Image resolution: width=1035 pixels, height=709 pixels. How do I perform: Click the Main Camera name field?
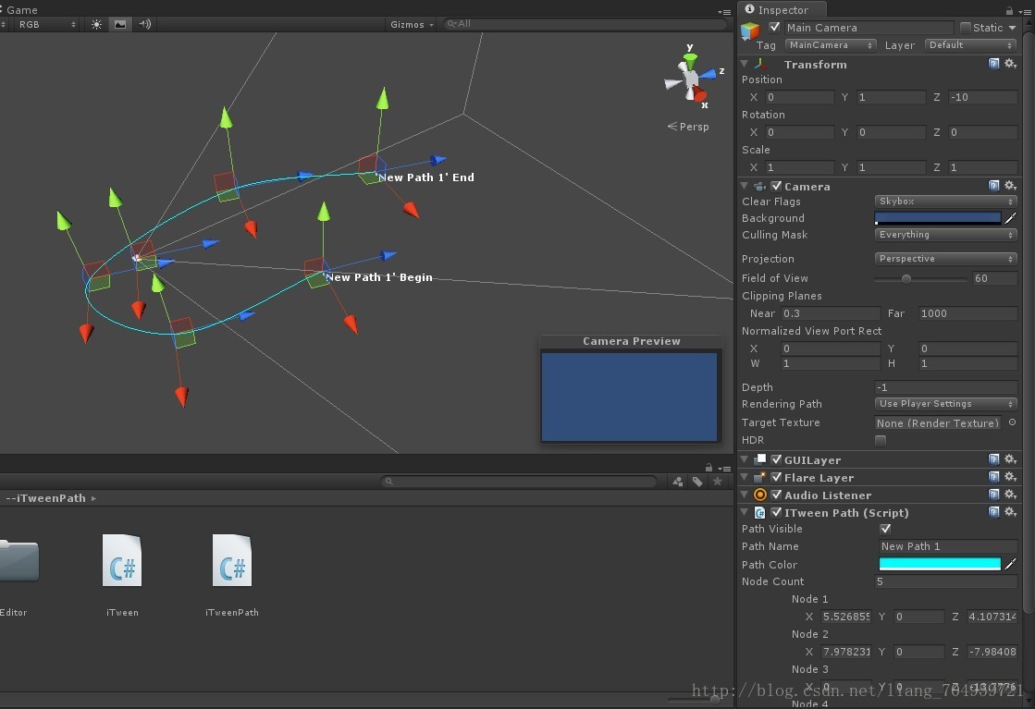tap(868, 28)
